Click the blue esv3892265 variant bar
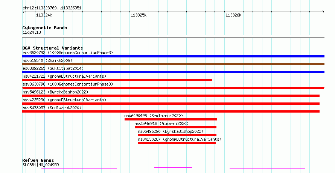 (x=173, y=72)
